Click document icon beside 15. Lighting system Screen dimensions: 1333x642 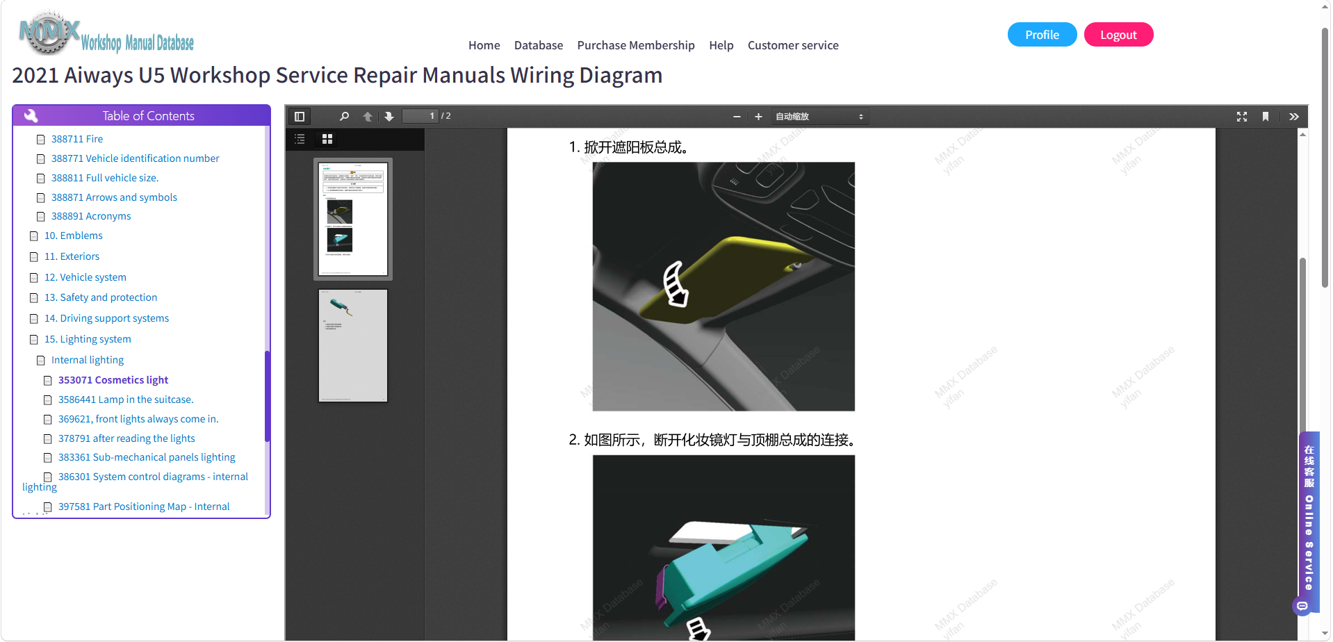tap(33, 340)
